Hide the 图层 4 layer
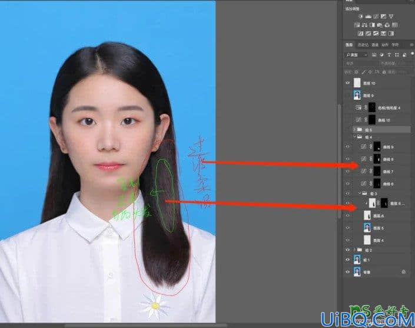Screen dimensions: 415x328 pyautogui.click(x=347, y=240)
